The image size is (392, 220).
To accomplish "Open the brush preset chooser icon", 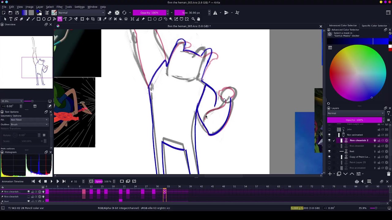I will click(x=54, y=13).
